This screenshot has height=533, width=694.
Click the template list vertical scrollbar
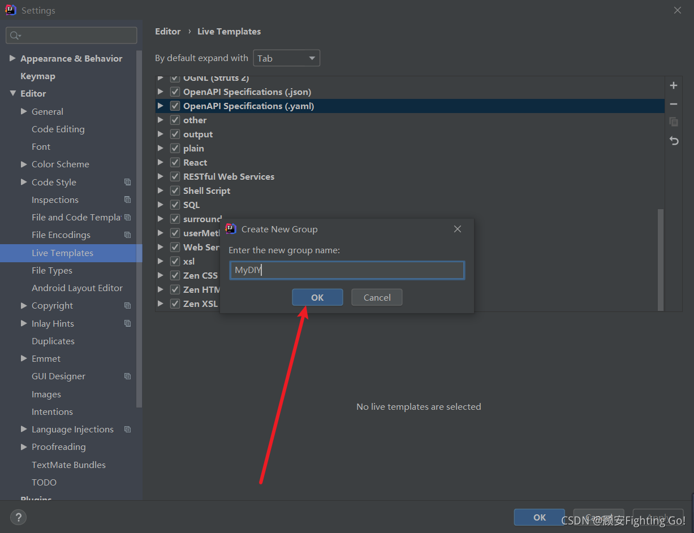coord(661,259)
